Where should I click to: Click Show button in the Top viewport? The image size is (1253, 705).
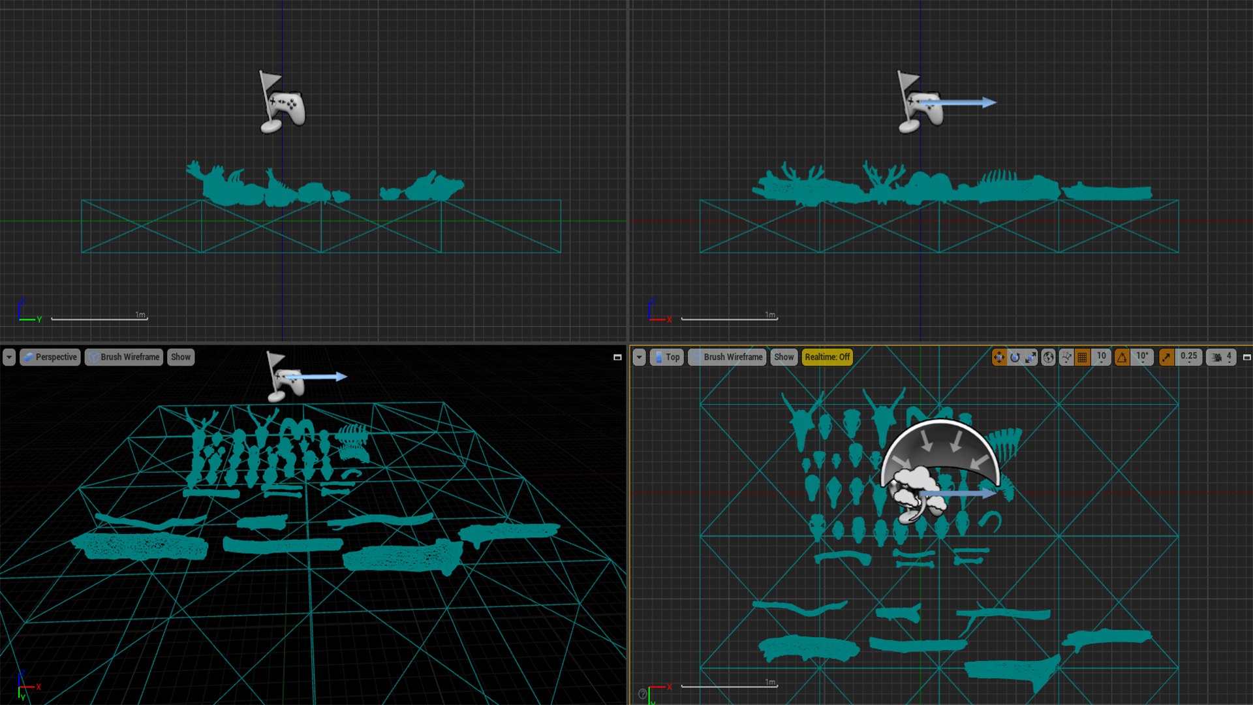[784, 357]
